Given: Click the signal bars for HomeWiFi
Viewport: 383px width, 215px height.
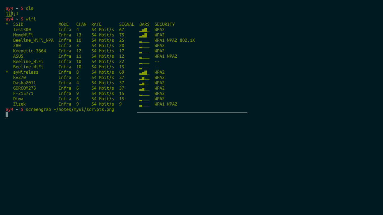Looking at the screenshot, I should click(144, 35).
